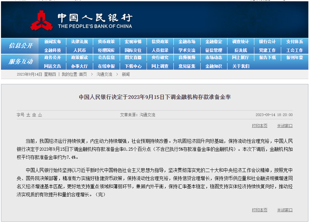Click the 文章来源：沟通交流 text
Viewport: 309px width, 223px height.
point(138,115)
